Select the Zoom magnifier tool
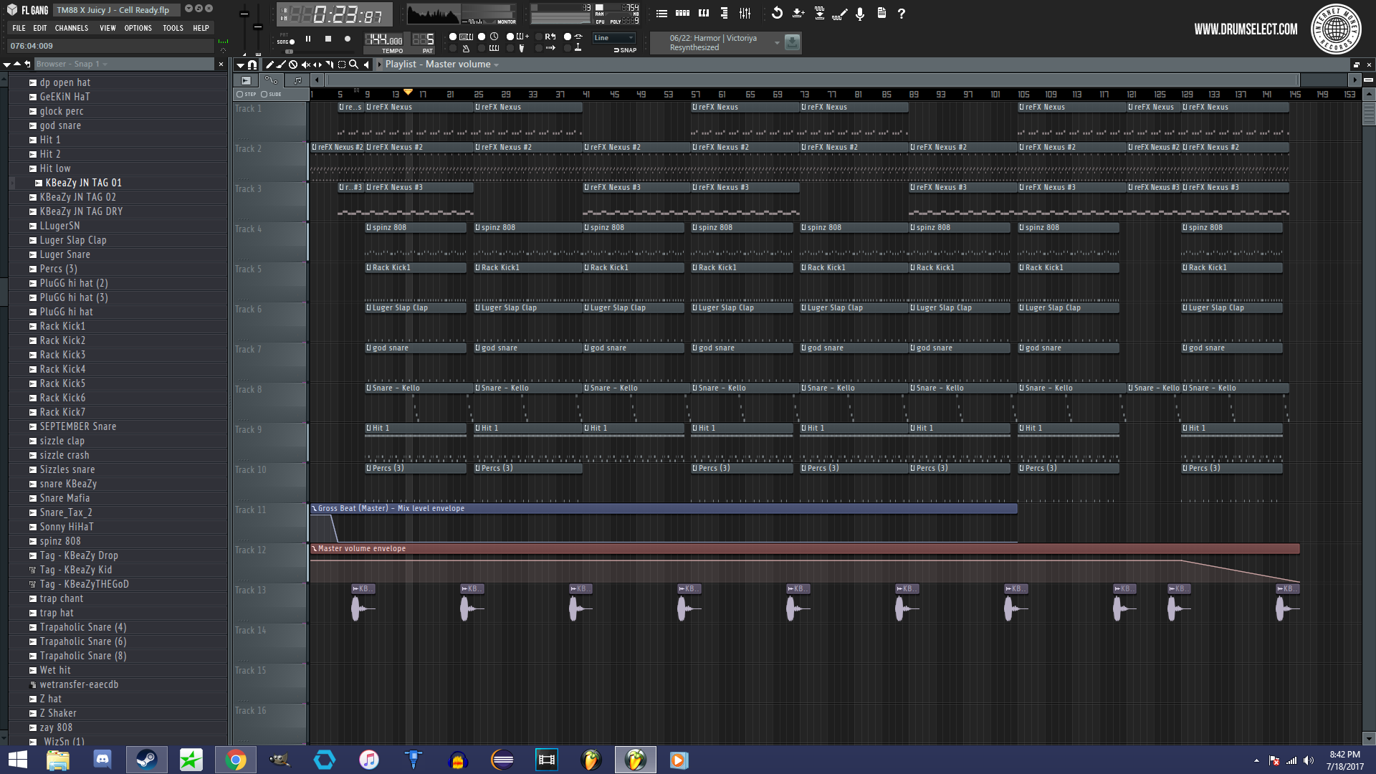The width and height of the screenshot is (1376, 774). pyautogui.click(x=353, y=64)
